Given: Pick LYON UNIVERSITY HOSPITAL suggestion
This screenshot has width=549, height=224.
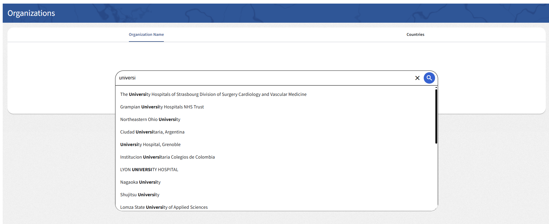Looking at the screenshot, I should pyautogui.click(x=149, y=170).
